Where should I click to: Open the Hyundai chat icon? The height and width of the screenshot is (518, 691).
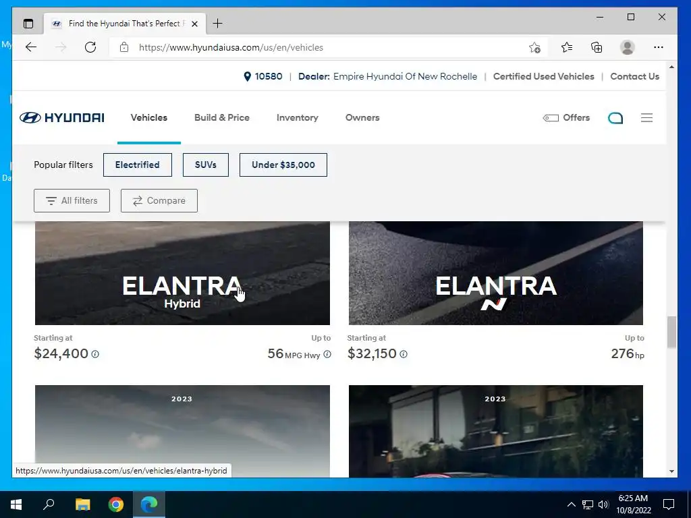(x=615, y=117)
